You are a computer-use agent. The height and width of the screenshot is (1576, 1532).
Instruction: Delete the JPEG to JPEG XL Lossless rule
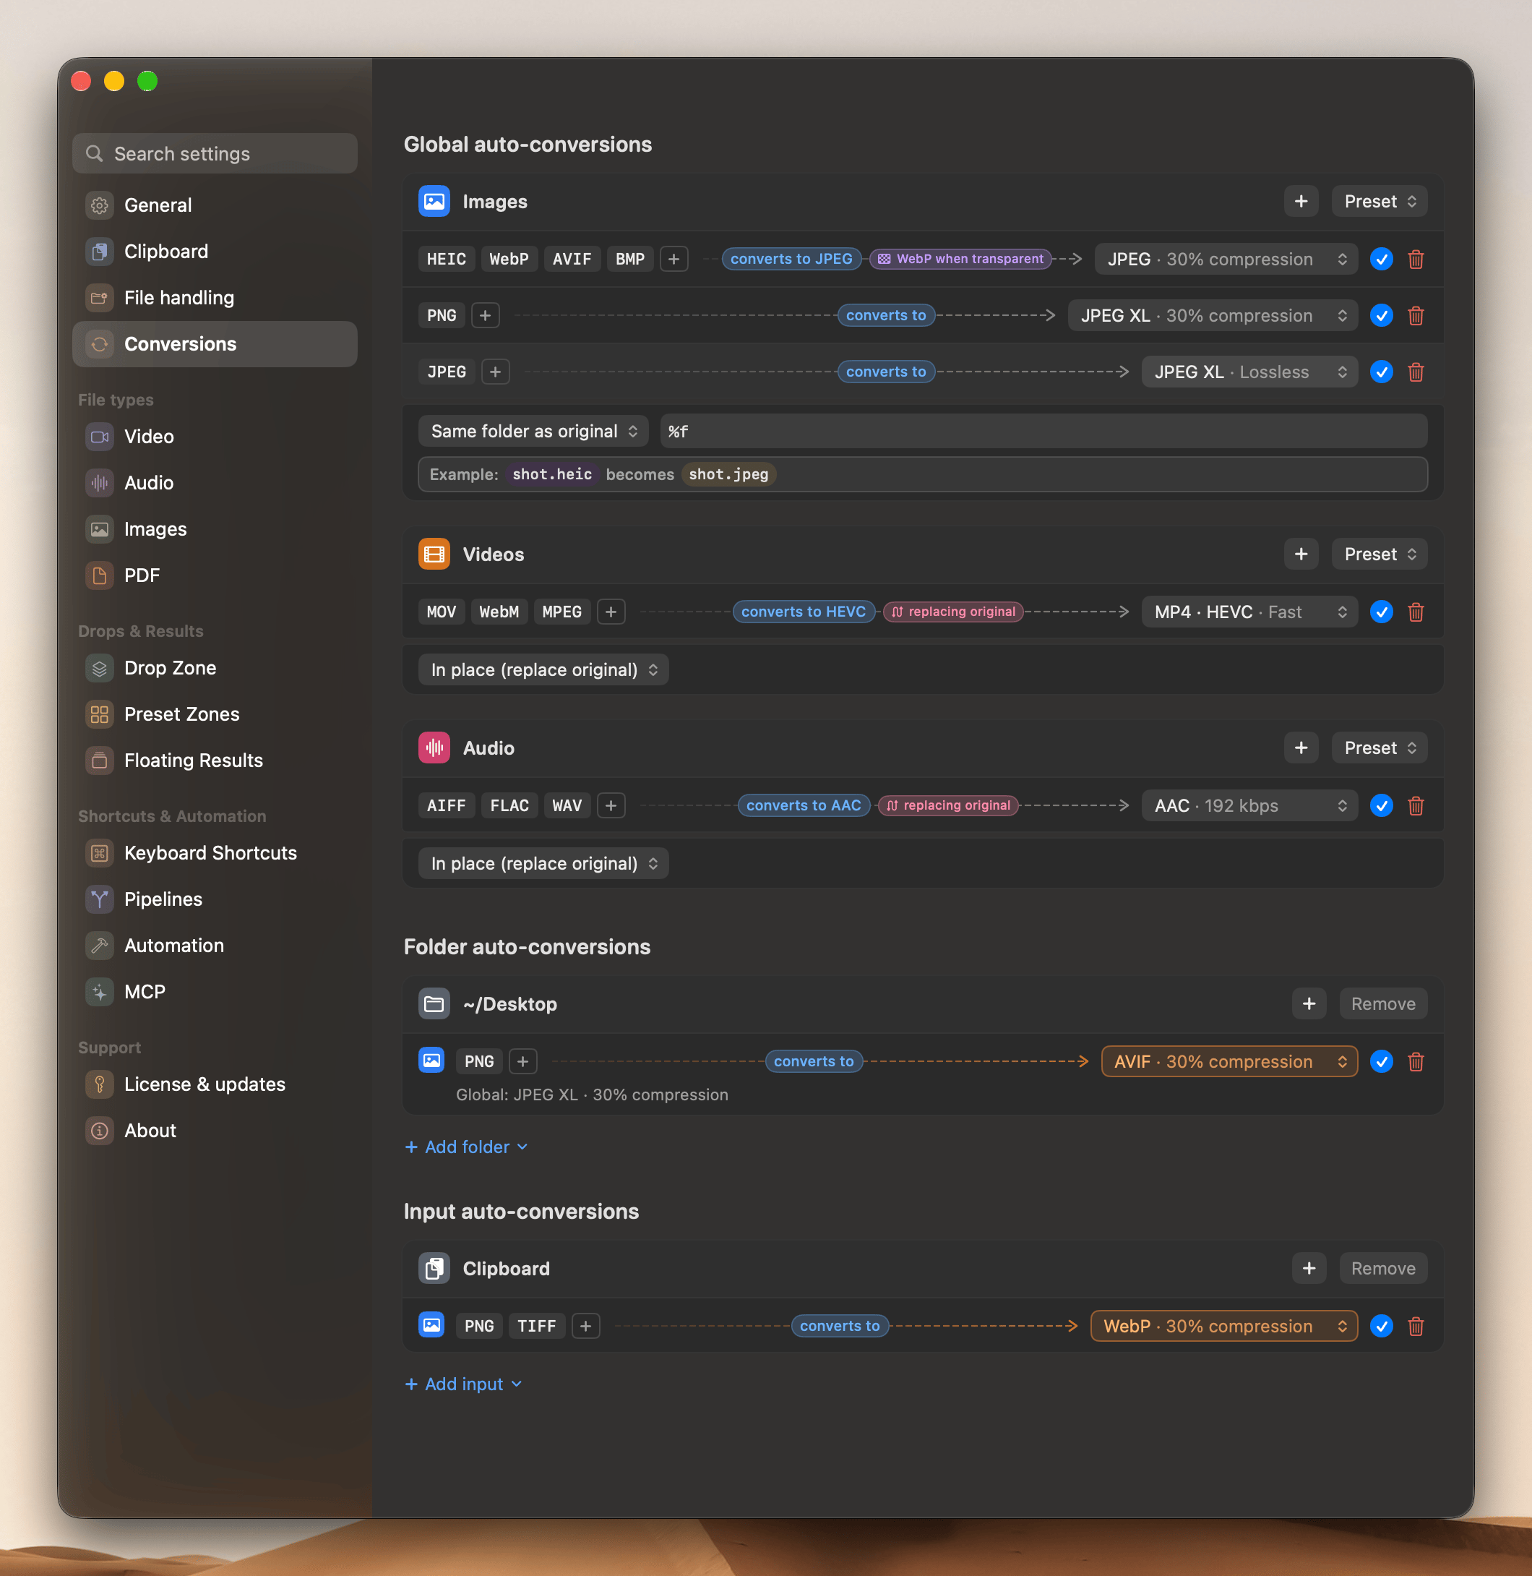point(1416,372)
